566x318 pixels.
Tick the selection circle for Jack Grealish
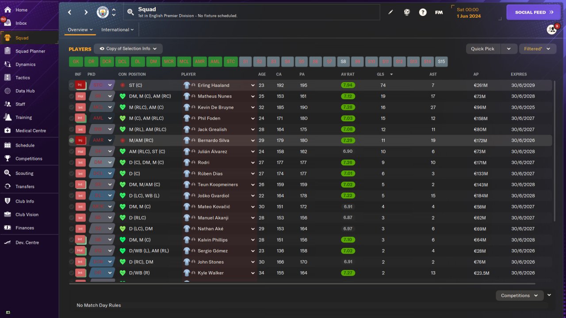[72, 129]
